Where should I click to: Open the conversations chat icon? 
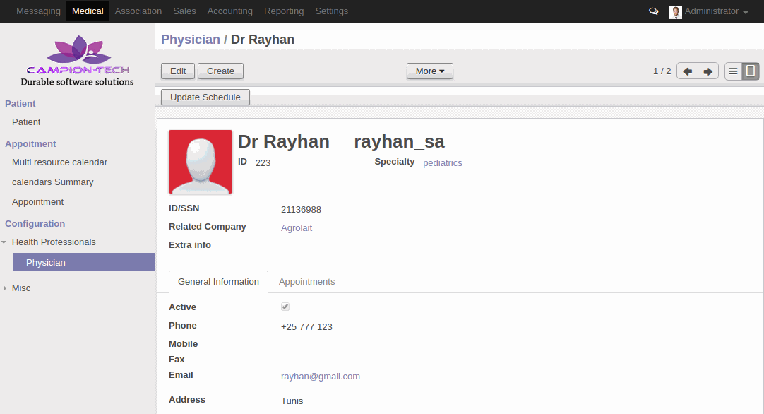click(x=653, y=11)
